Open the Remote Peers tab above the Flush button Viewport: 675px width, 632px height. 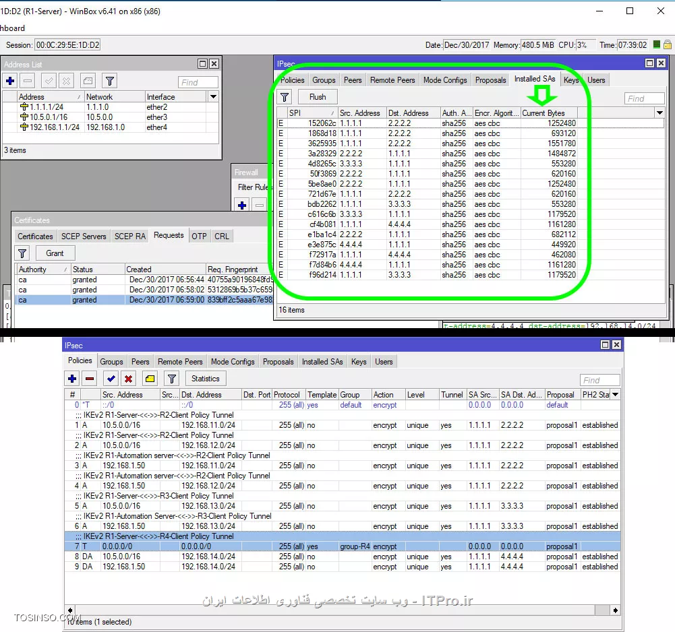pos(392,80)
